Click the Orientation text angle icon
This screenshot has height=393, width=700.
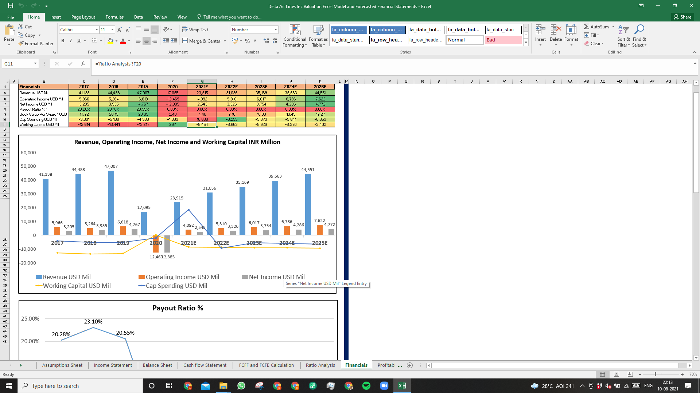pos(166,29)
